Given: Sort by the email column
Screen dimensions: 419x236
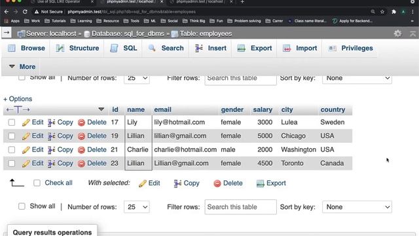Looking at the screenshot, I should (163, 109).
